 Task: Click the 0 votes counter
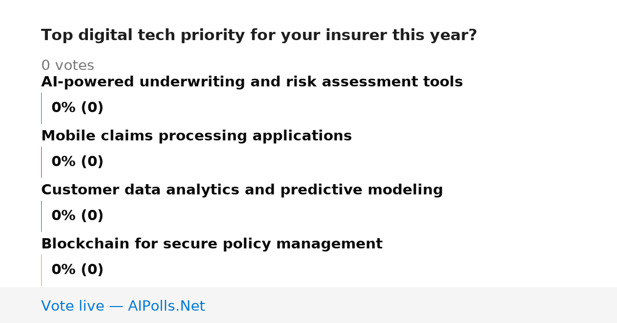coord(67,66)
